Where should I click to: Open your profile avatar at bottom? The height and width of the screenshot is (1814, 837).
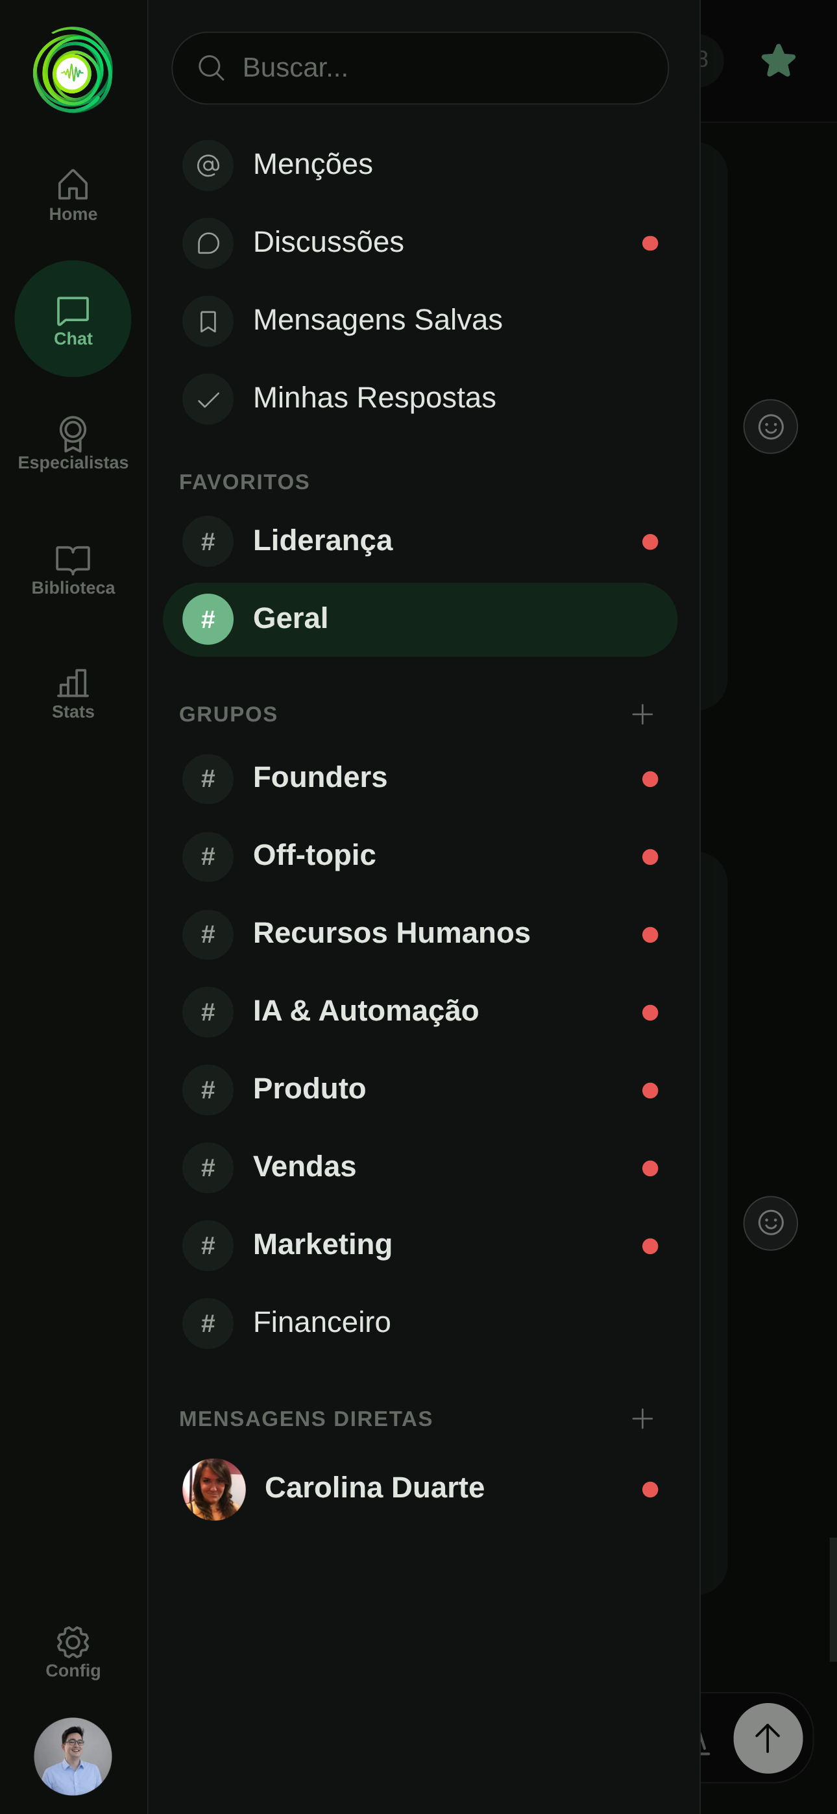point(73,1756)
